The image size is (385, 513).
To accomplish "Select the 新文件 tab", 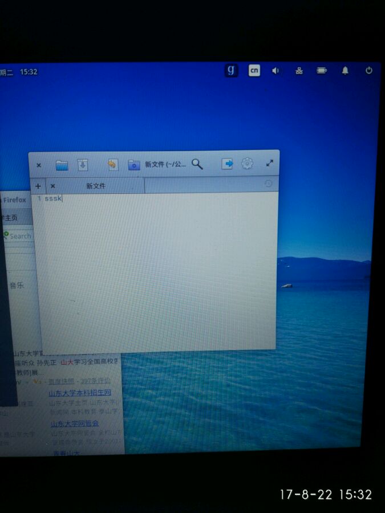I will (x=96, y=186).
